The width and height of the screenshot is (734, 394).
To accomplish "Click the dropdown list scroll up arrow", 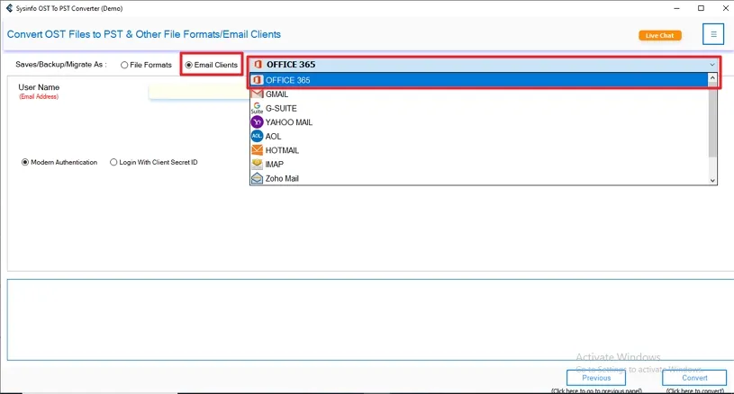I will coord(712,78).
